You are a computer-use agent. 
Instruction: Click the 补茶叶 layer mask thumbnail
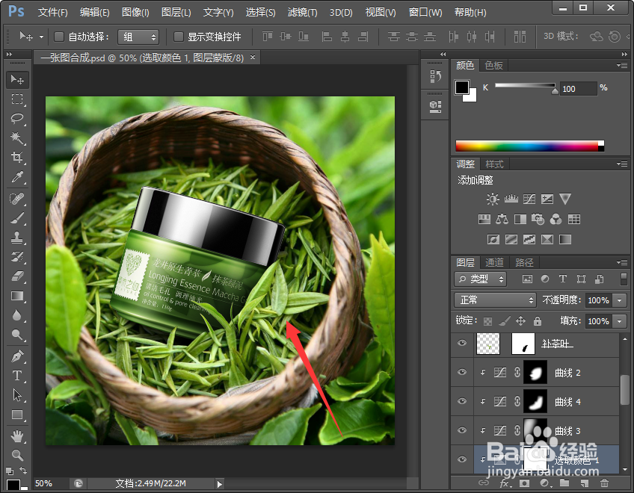point(523,344)
